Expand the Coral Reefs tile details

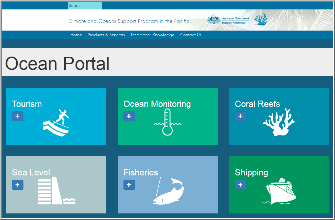[241, 116]
